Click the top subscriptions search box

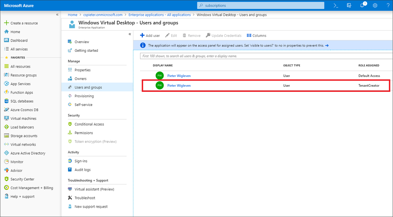click(261, 5)
